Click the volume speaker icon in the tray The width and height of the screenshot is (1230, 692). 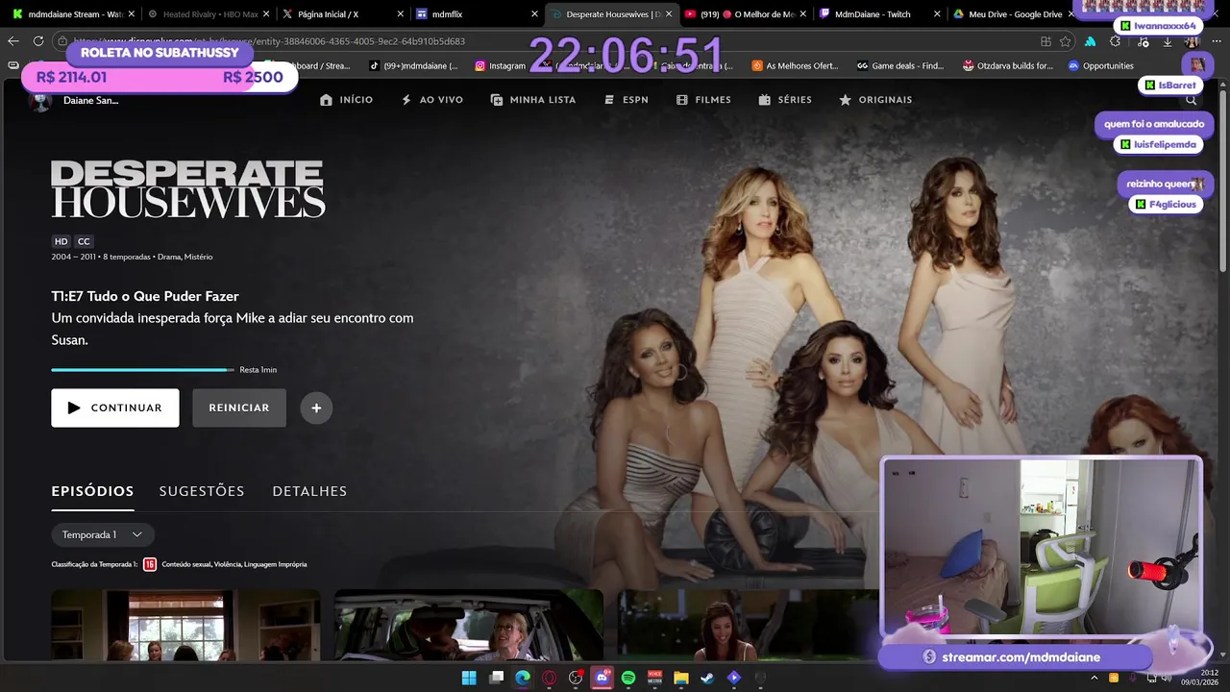[x=1167, y=678]
